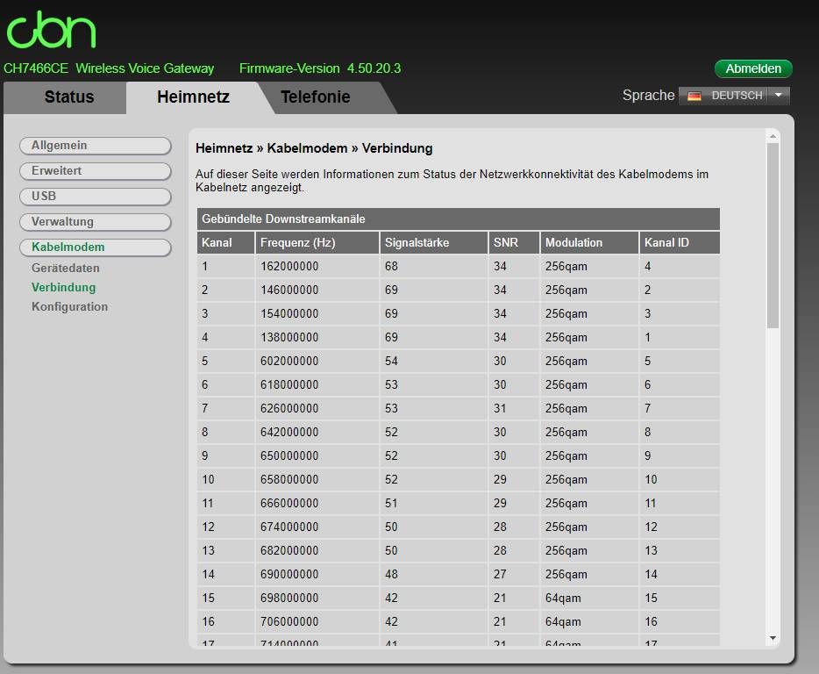Select frequency value 154000000
The width and height of the screenshot is (819, 674).
289,313
